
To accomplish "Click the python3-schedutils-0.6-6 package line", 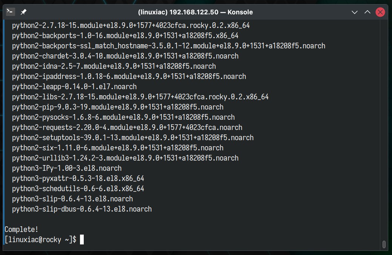I will tap(78, 189).
